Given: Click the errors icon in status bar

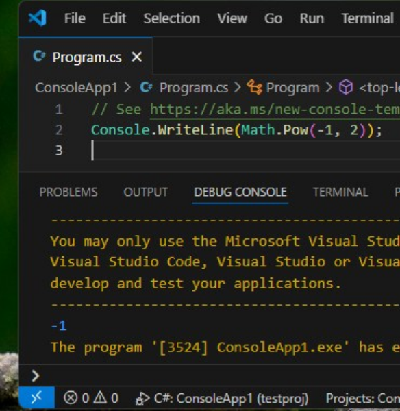Looking at the screenshot, I should coord(71,398).
